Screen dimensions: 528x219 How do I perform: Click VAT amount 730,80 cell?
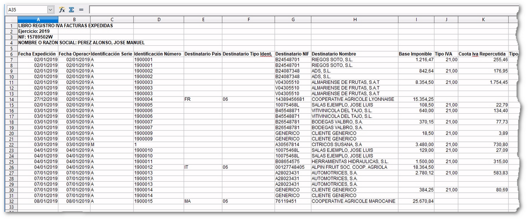coord(483,144)
